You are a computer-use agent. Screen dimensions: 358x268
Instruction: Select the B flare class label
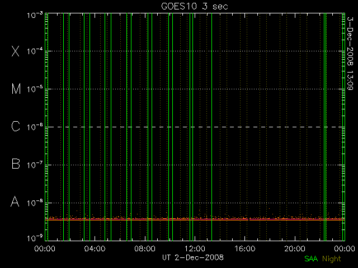(16, 164)
